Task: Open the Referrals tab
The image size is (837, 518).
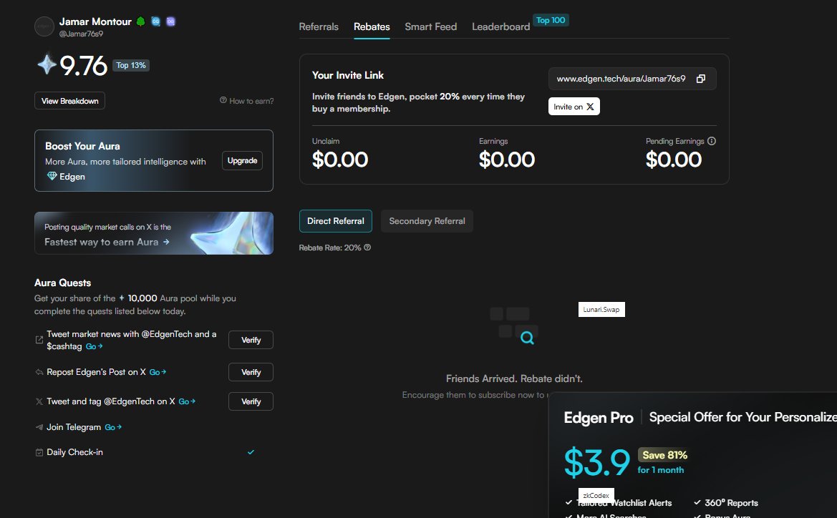Action: point(319,26)
